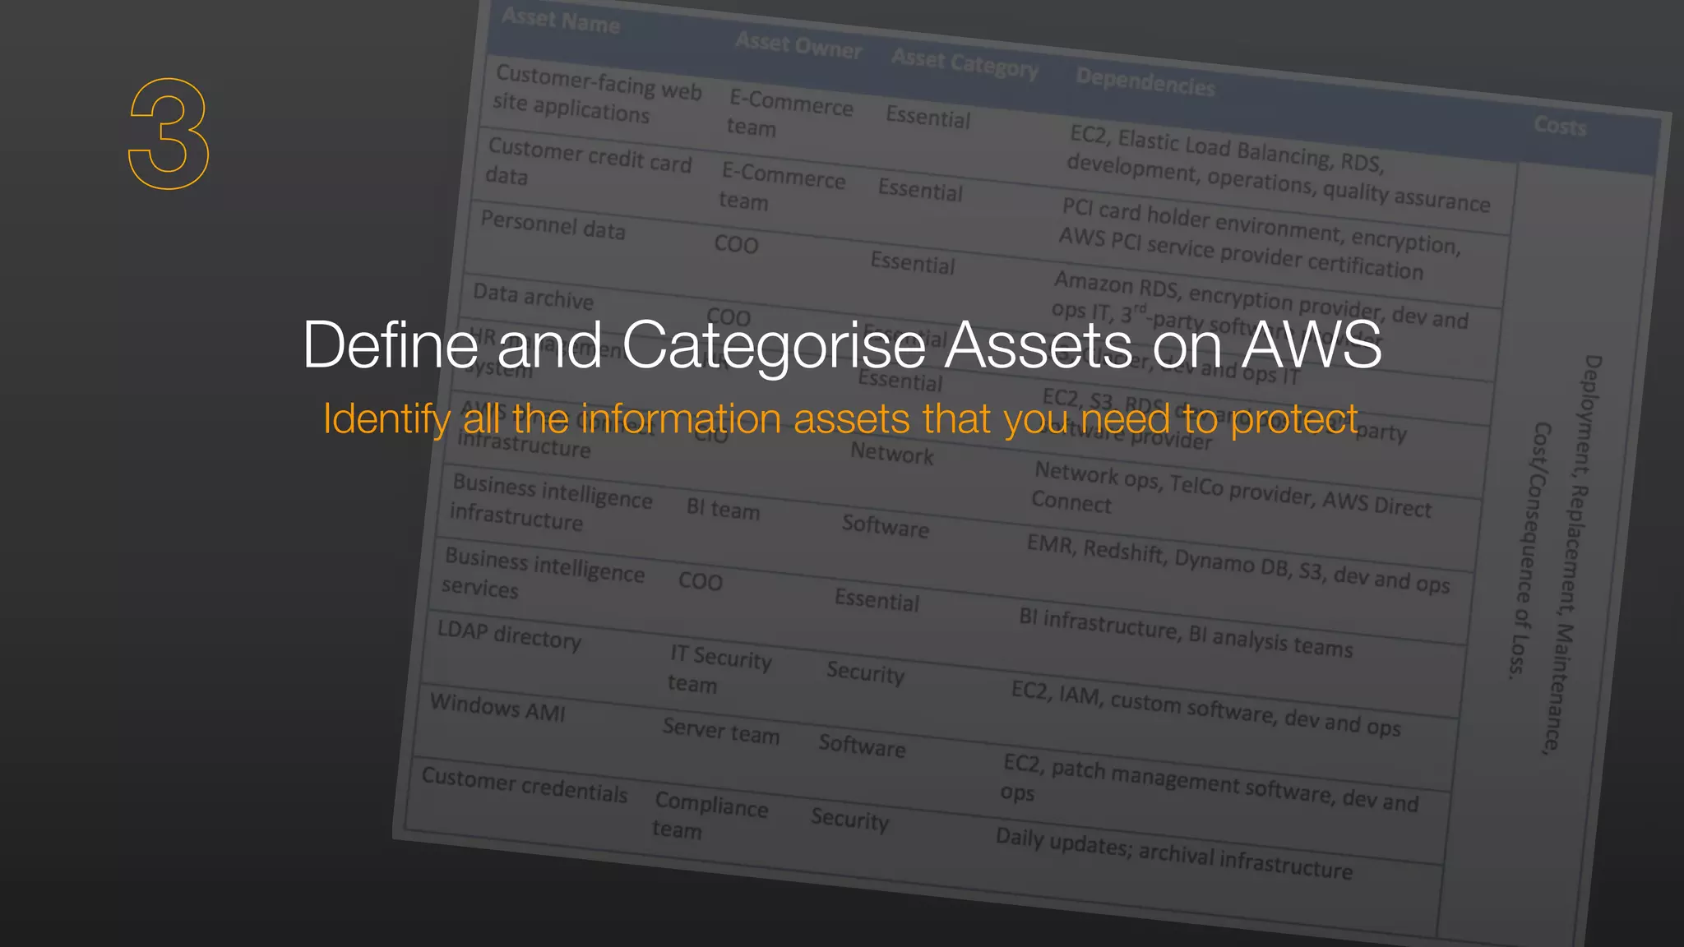
Task: Click 'Software' category in Windows AMI row
Action: tap(862, 745)
